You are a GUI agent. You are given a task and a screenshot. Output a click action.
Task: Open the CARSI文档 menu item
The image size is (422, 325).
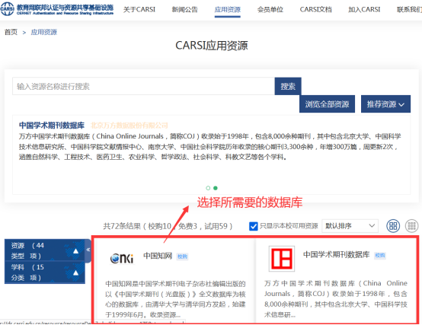(315, 9)
